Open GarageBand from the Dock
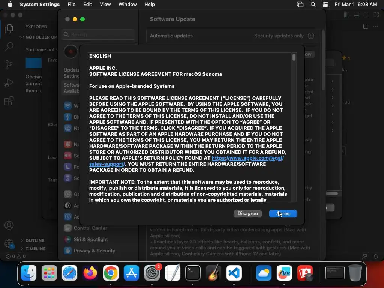Viewport: 384px width, 288px height. 213,273
